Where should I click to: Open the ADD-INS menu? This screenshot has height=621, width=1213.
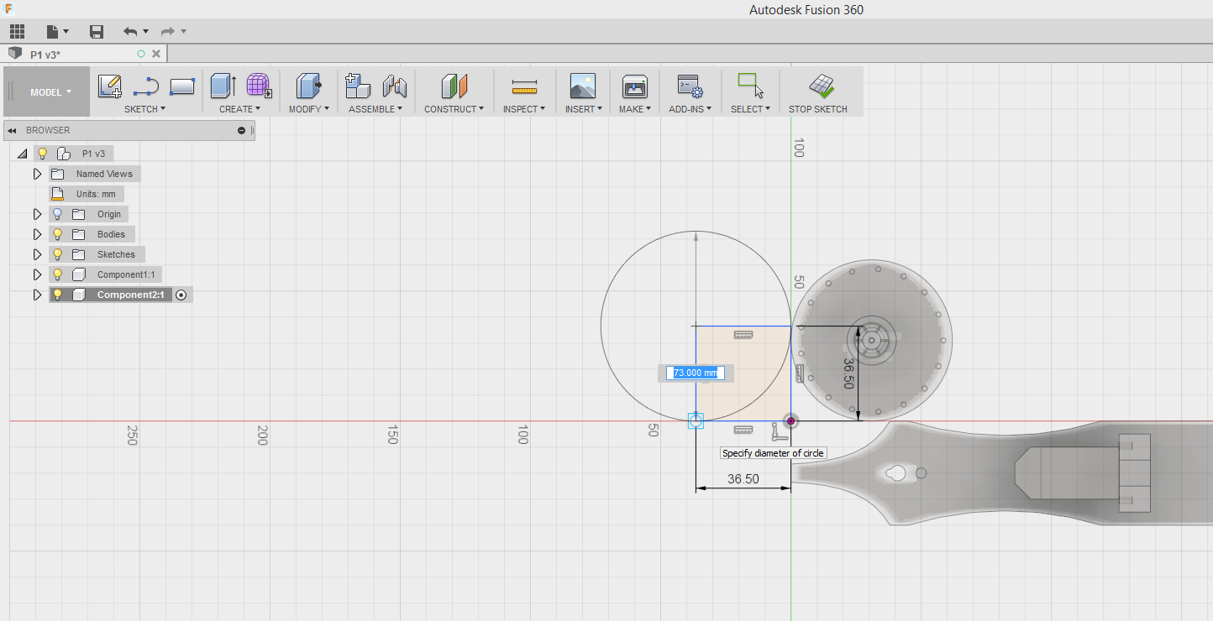[x=690, y=109]
